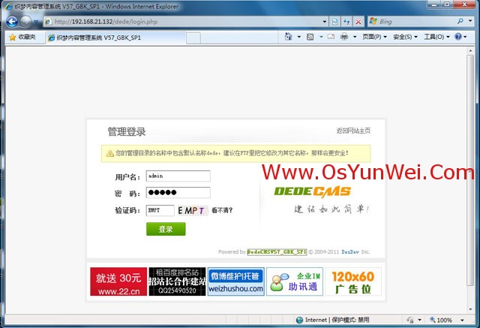This screenshot has width=480, height=328.
Task: Expand the address bar history dropdown
Action: [x=325, y=22]
